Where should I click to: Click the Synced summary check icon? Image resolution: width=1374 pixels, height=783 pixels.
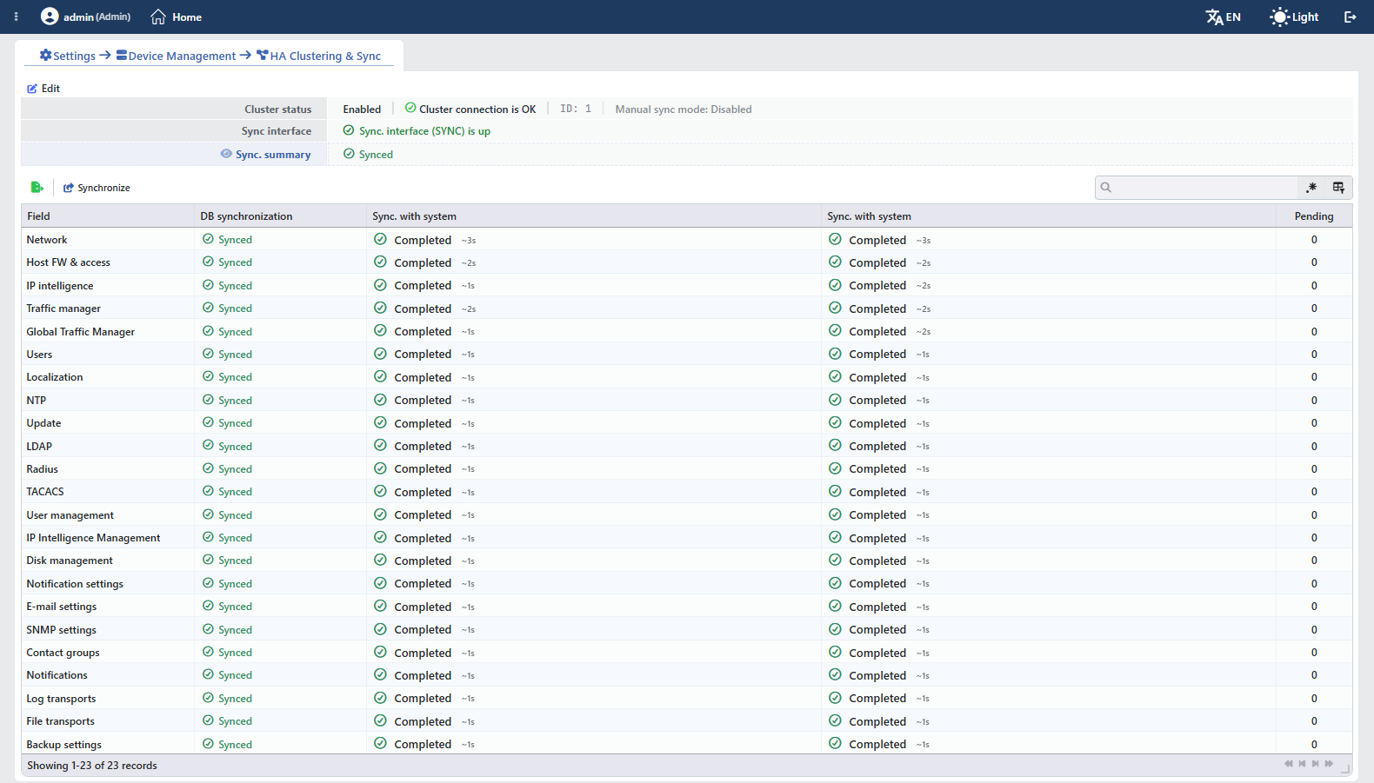point(349,154)
